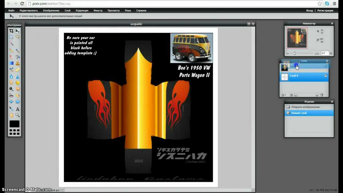Click the large-mountain zoom in icon in Navigator
The width and height of the screenshot is (343, 193).
pos(317,53)
